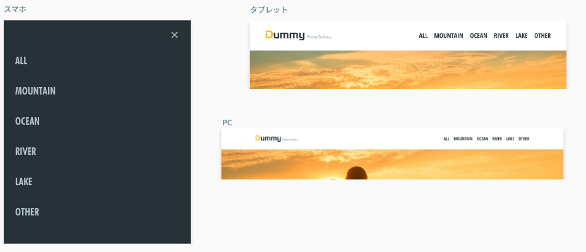The width and height of the screenshot is (586, 252).
Task: Go to MOUNTAIN in tablet navigation
Action: [x=449, y=36]
